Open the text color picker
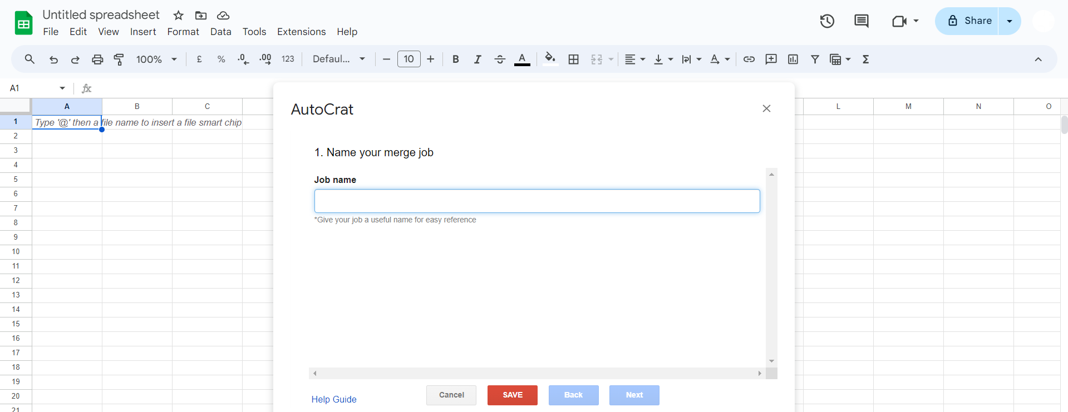 coord(522,59)
